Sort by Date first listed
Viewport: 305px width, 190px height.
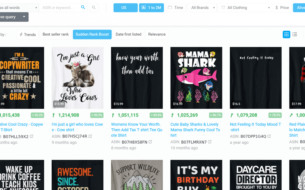click(x=128, y=35)
